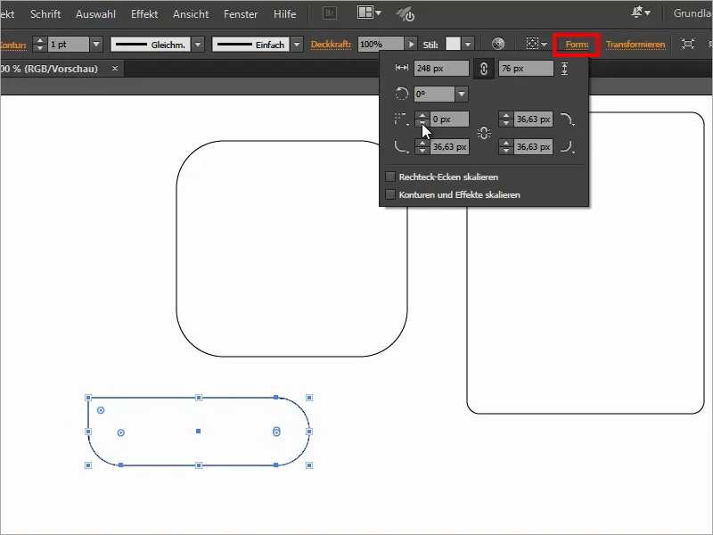
Task: Toggle the width-height link chain
Action: (484, 68)
